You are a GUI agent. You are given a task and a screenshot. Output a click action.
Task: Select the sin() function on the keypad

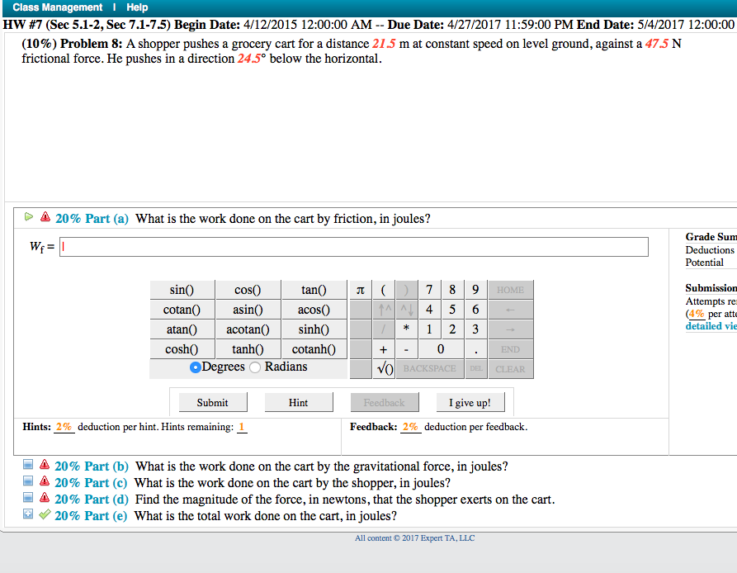pyautogui.click(x=181, y=290)
